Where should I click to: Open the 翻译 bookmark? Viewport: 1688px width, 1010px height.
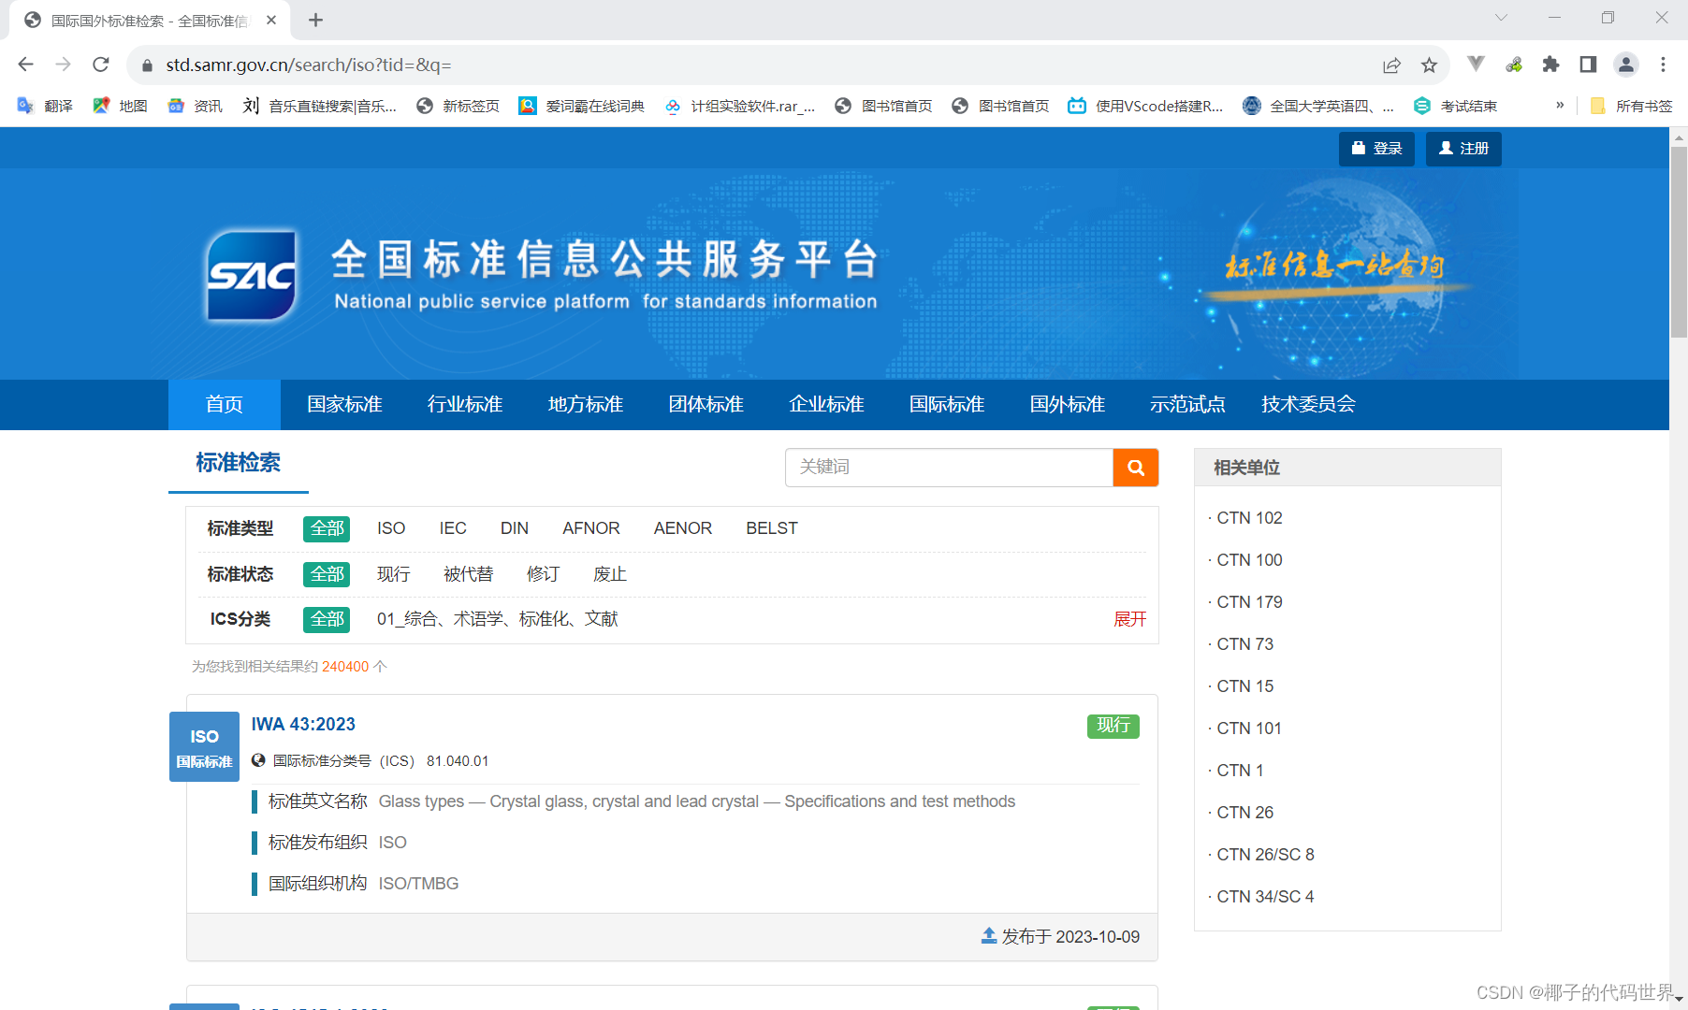[45, 106]
